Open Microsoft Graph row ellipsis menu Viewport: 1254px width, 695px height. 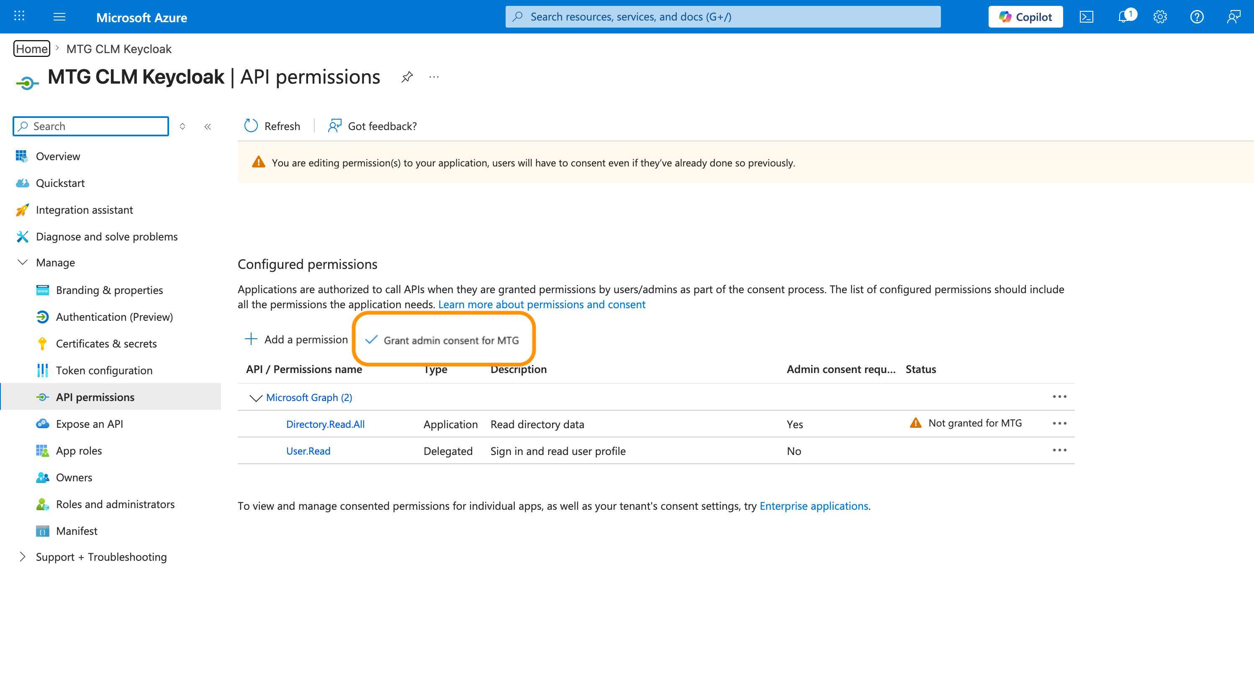pyautogui.click(x=1060, y=397)
